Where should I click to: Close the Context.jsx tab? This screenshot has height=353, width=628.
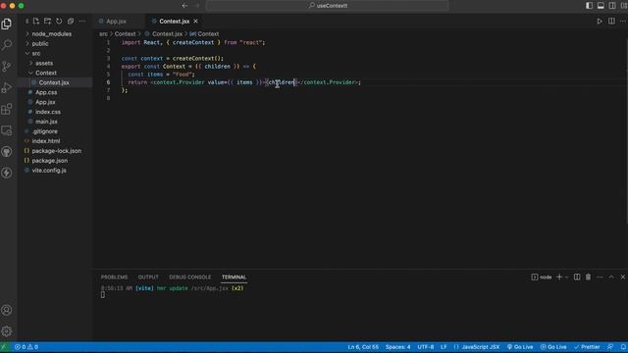point(195,22)
